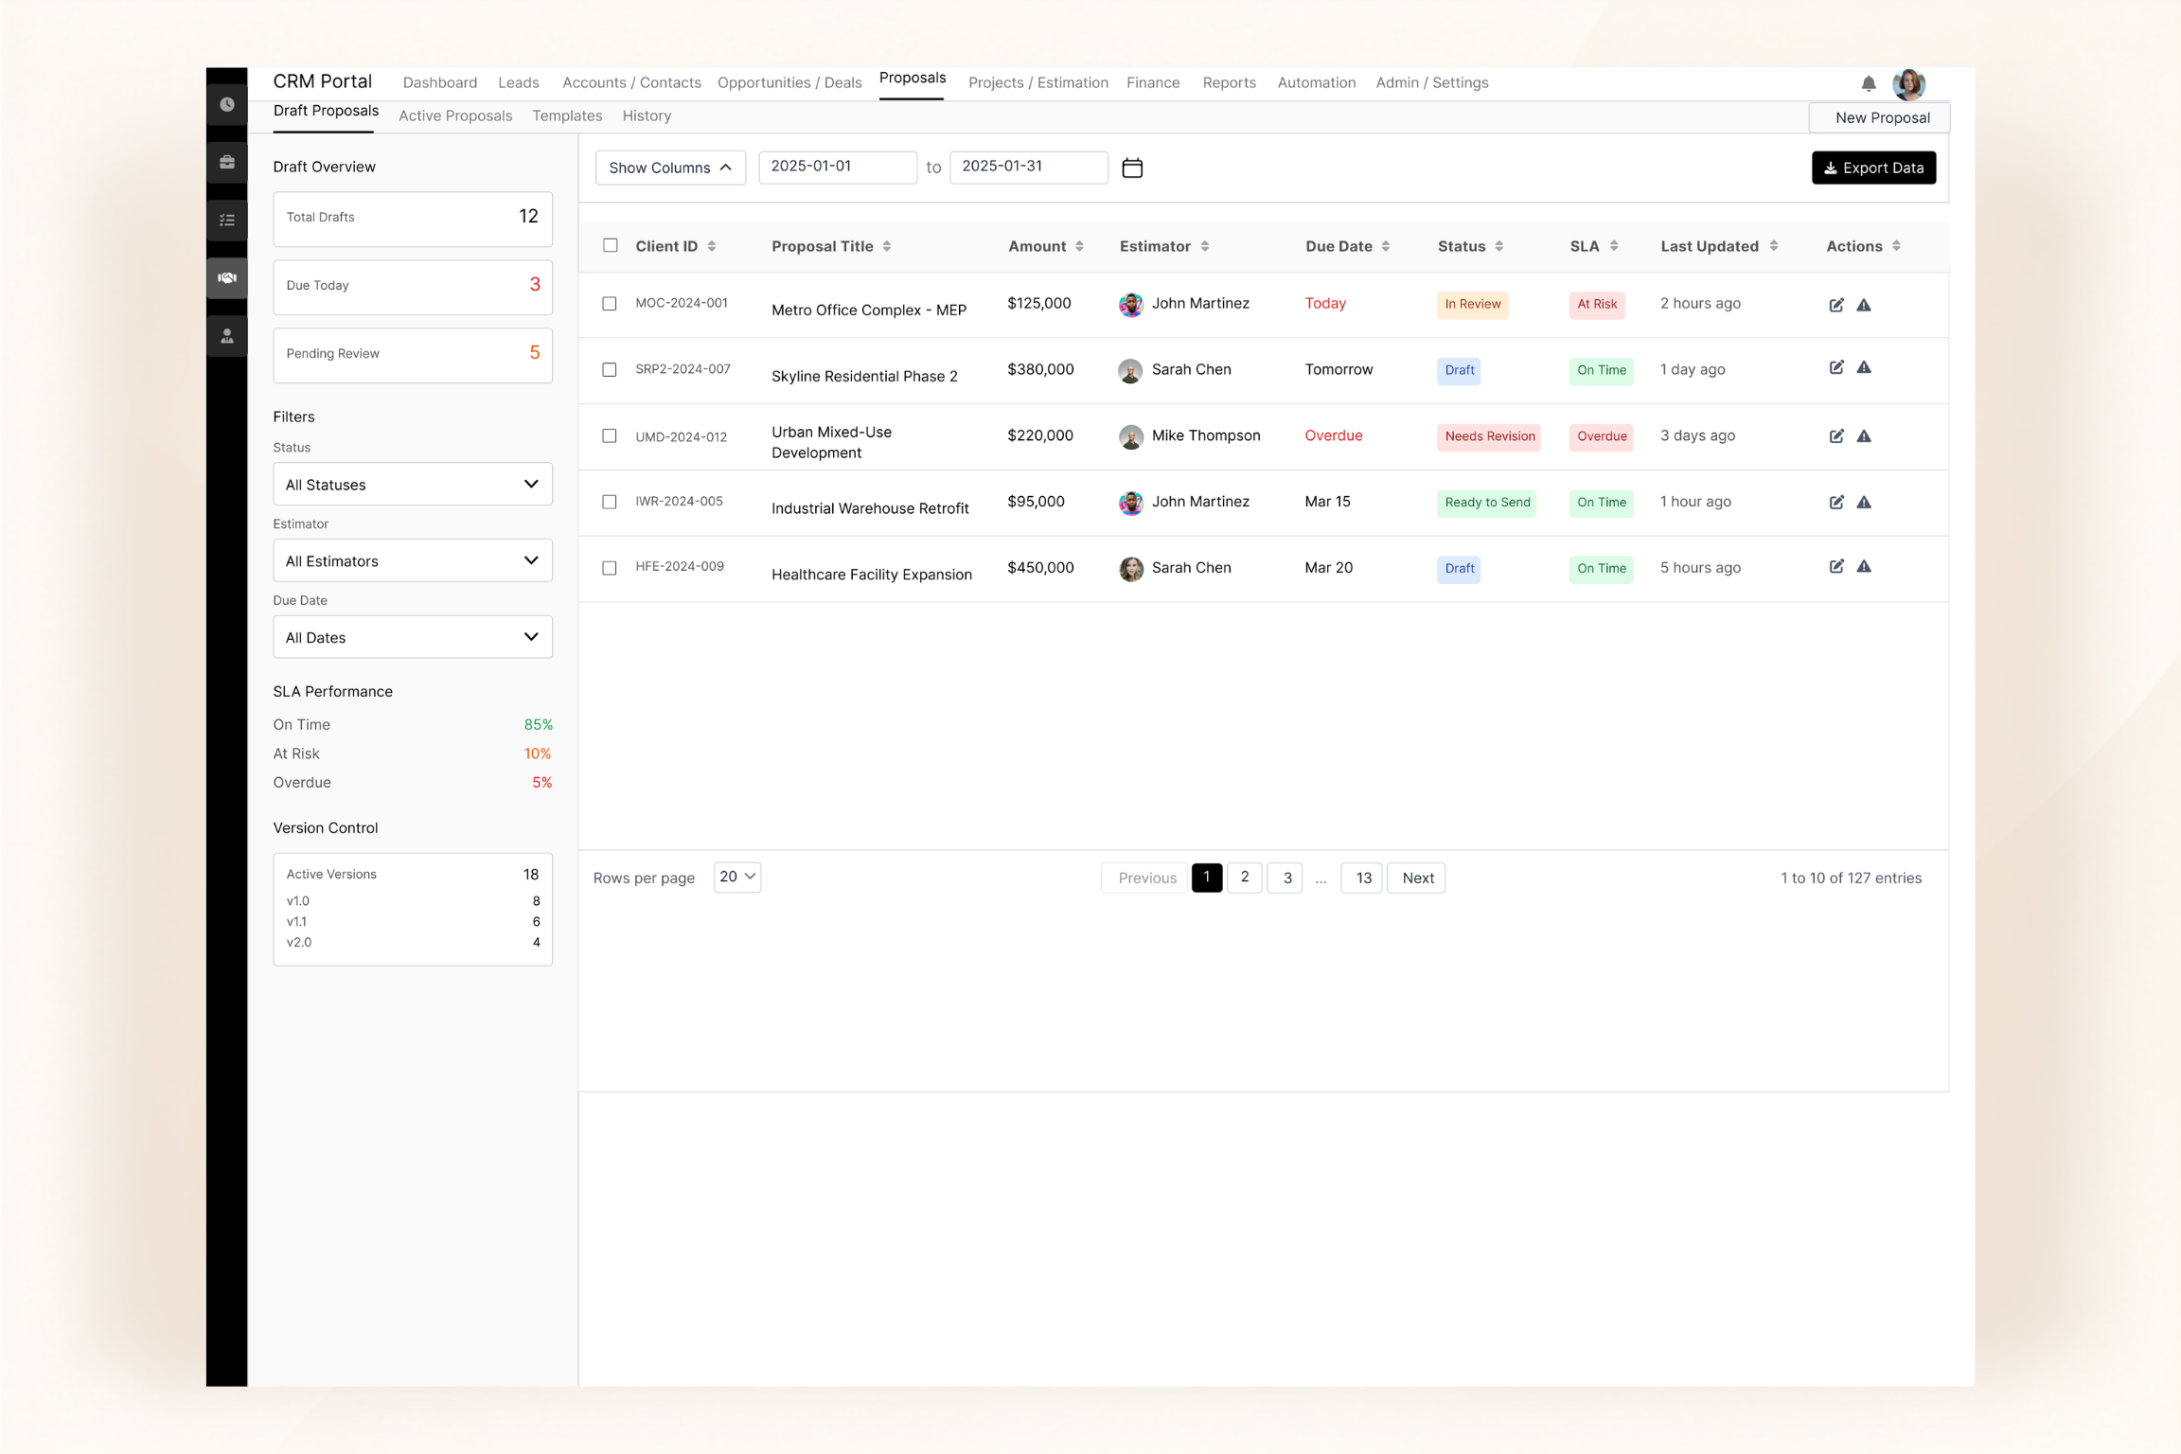Flag warning on Healthcare Facility Expansion row
This screenshot has width=2181, height=1454.
1863,566
